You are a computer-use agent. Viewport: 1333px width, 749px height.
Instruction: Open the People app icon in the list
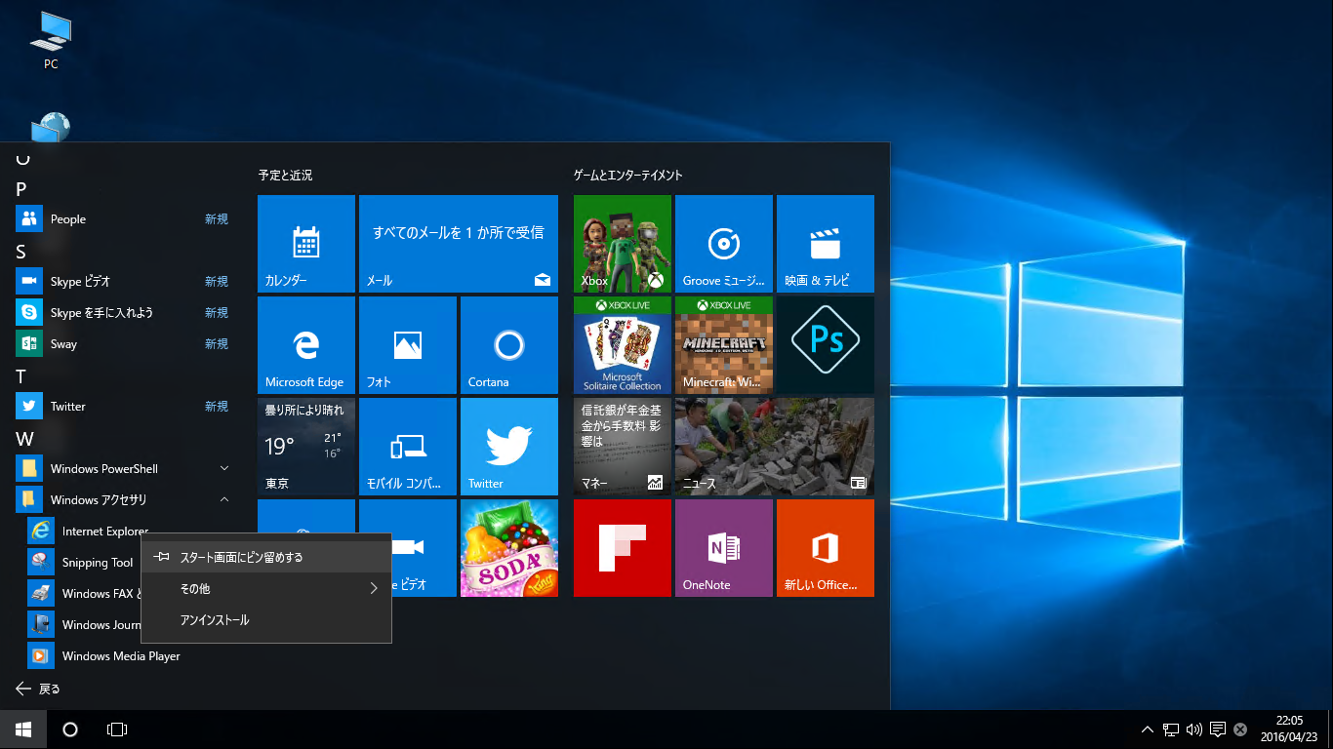[29, 218]
